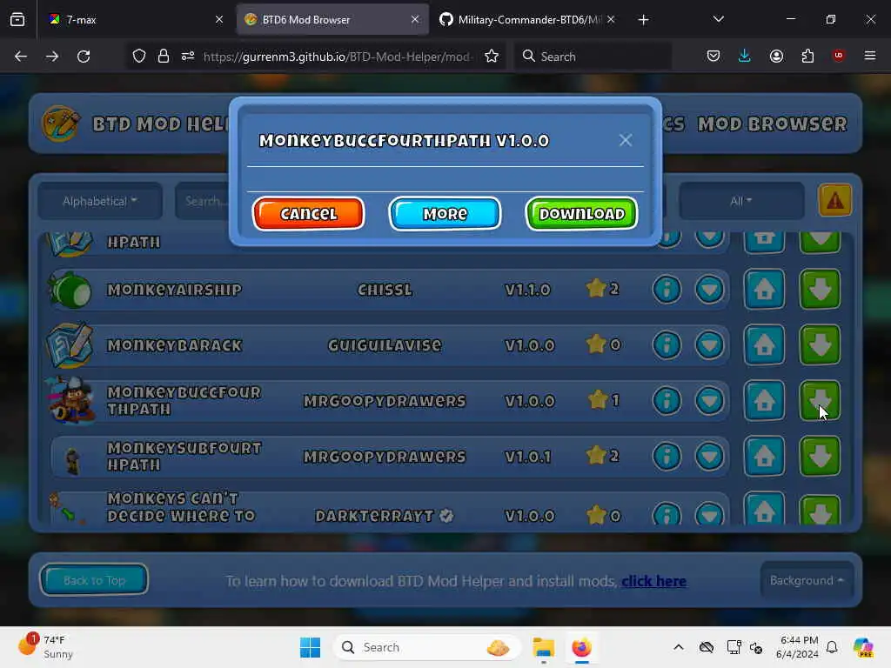This screenshot has height=668, width=891.
Task: Close the dialog with the X
Action: (625, 140)
